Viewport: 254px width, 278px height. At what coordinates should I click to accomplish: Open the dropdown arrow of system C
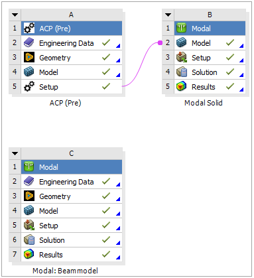(x=15, y=153)
